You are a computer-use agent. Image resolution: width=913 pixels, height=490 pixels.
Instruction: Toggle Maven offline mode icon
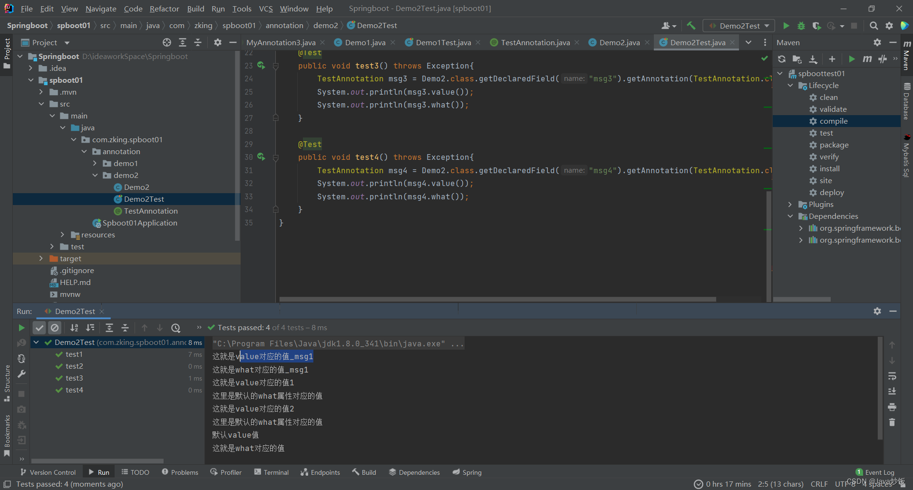(x=883, y=59)
